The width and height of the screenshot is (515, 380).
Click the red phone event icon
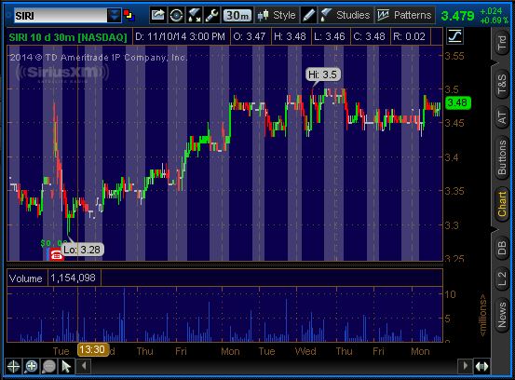coord(56,255)
